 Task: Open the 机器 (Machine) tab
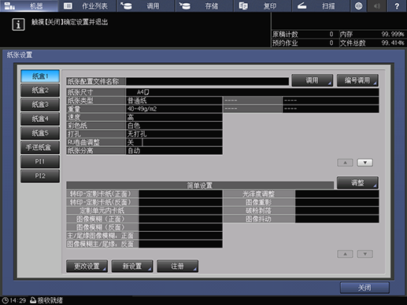click(x=29, y=6)
